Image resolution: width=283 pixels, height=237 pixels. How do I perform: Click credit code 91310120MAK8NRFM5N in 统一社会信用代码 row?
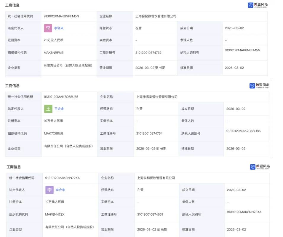tap(61, 16)
